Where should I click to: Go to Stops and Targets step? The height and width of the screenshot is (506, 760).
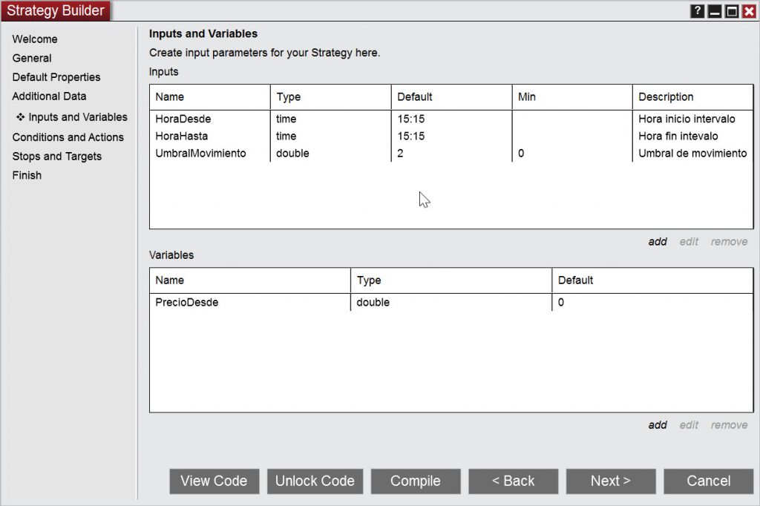point(57,156)
